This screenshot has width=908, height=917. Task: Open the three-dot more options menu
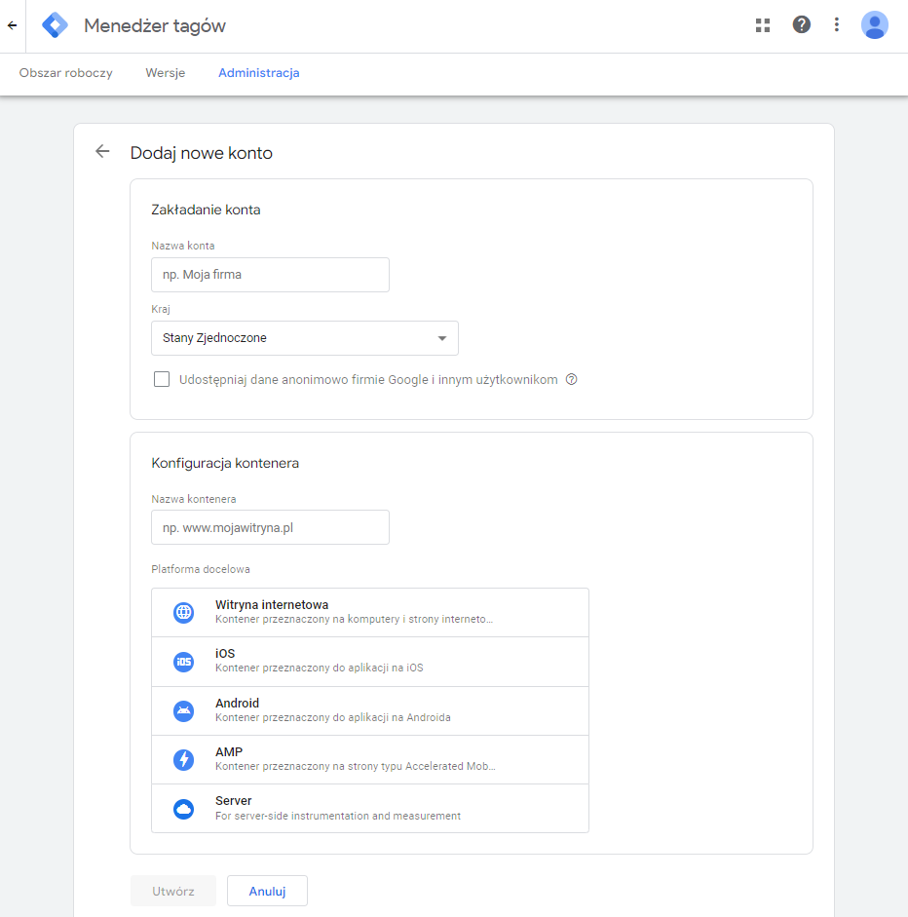(837, 25)
